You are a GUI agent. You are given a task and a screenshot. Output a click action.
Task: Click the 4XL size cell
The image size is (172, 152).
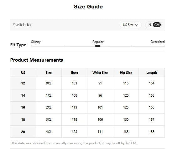(x=49, y=132)
